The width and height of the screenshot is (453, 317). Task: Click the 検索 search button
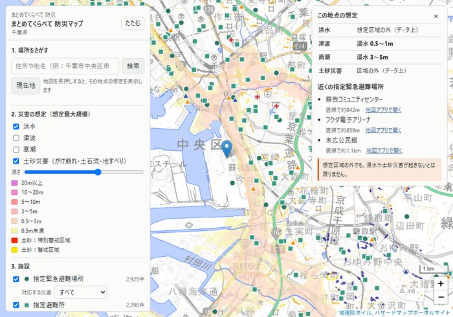pyautogui.click(x=133, y=66)
